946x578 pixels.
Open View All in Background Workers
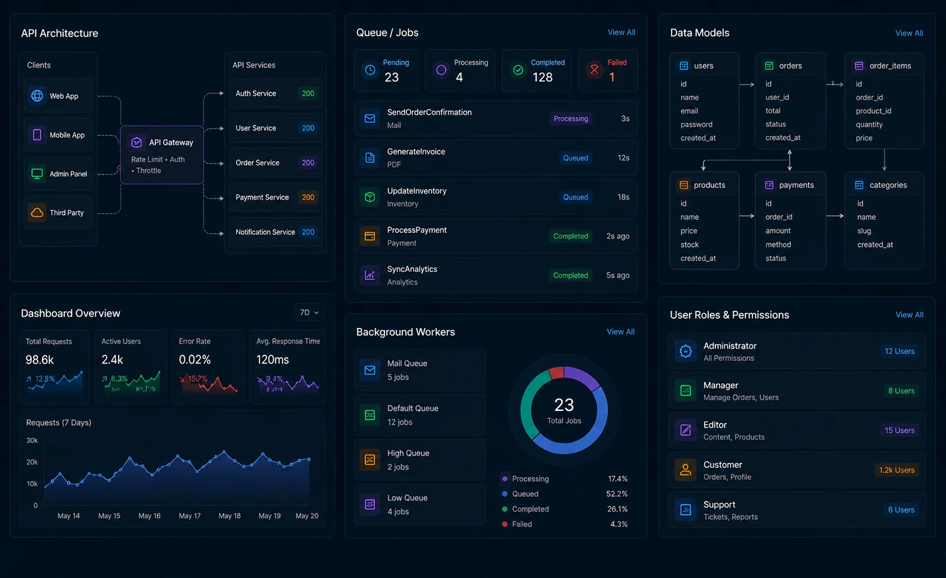coord(620,331)
